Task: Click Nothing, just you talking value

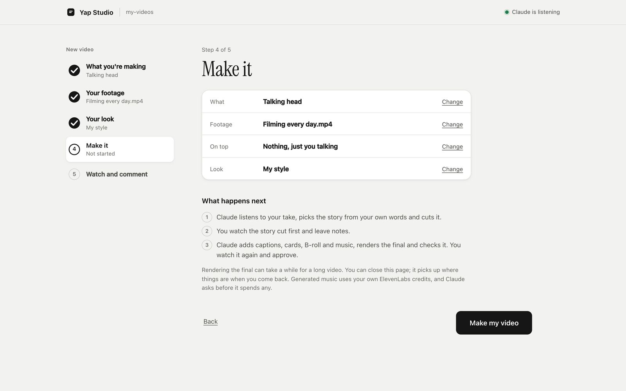Action: pyautogui.click(x=300, y=147)
